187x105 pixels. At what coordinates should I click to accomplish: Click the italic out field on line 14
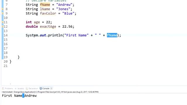(x=43, y=35)
